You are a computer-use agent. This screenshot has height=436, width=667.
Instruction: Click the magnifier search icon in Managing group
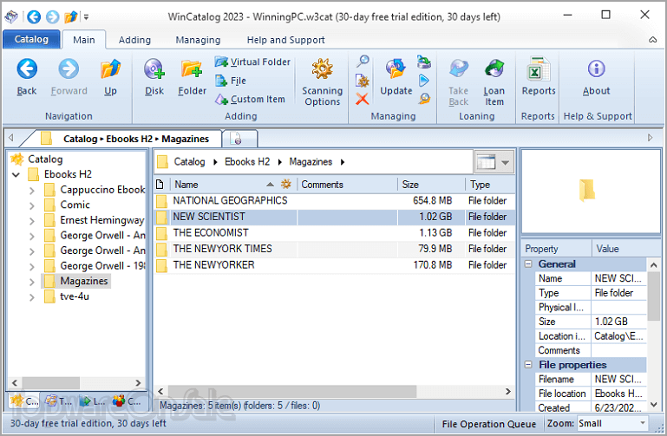(363, 61)
